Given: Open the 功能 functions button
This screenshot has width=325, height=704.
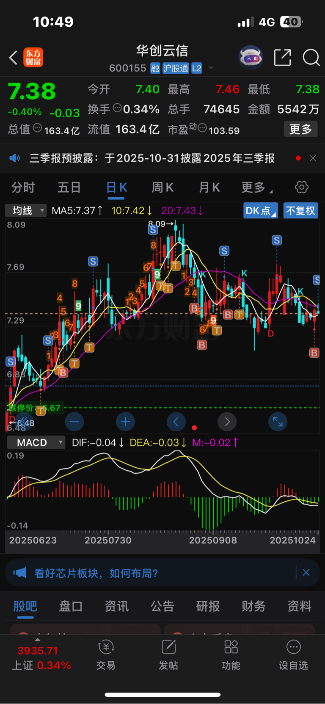Looking at the screenshot, I should (231, 655).
